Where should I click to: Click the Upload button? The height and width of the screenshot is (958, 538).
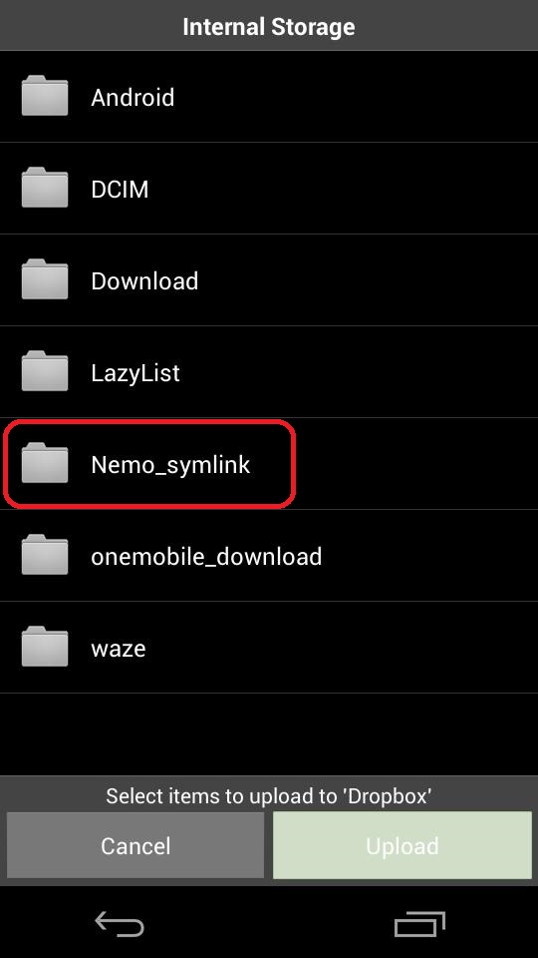coord(403,845)
